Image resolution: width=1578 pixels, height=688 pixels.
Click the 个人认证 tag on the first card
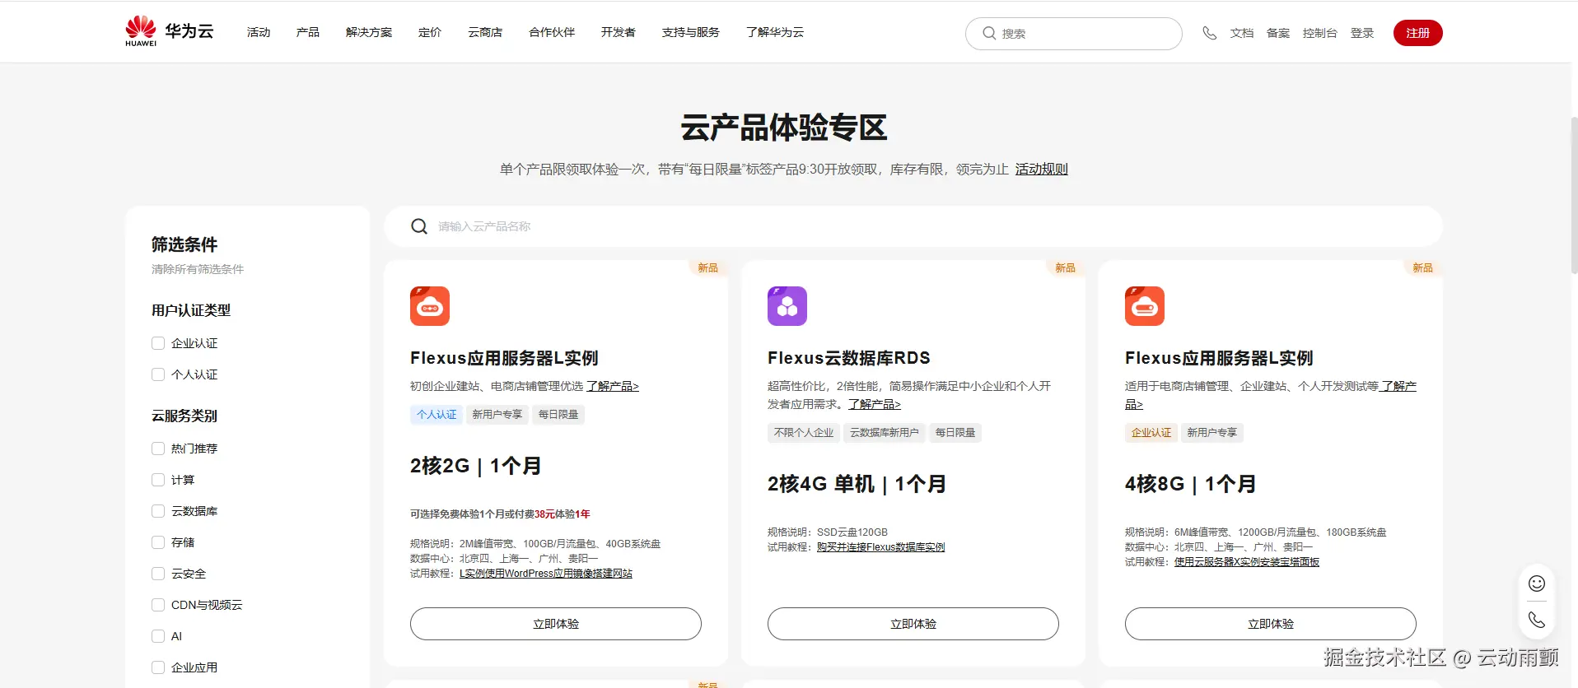(x=437, y=415)
